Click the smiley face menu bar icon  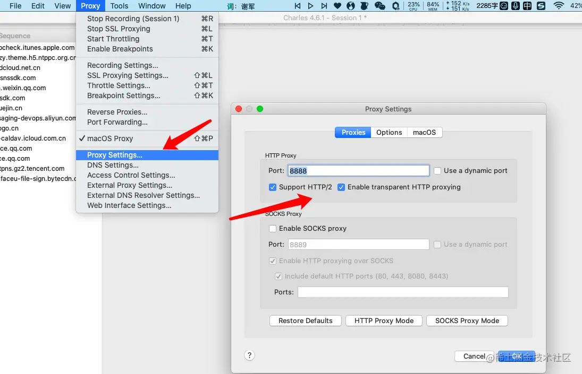(x=504, y=5)
